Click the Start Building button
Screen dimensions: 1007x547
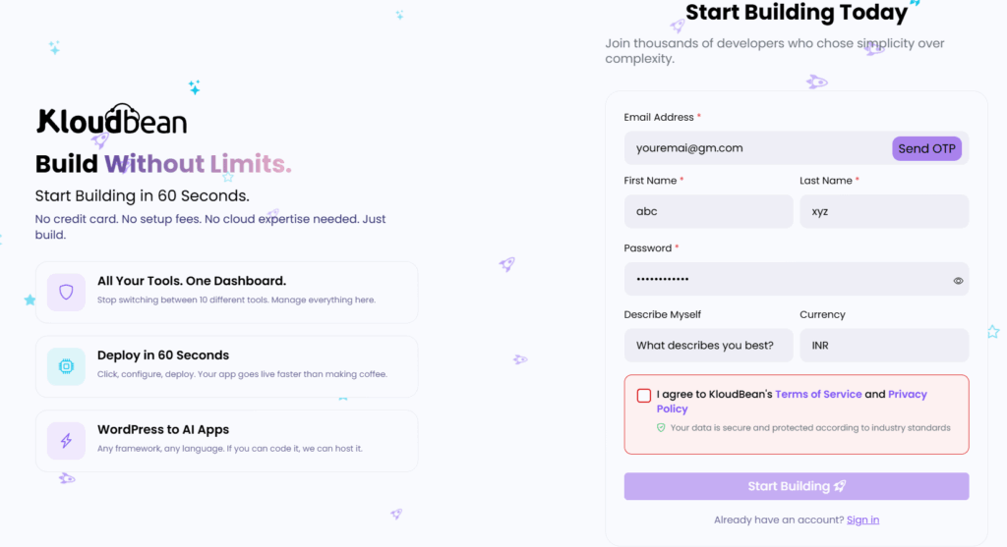pos(797,486)
